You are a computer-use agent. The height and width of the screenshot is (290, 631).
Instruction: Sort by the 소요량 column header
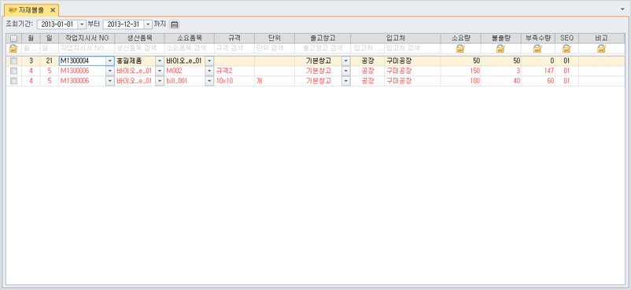click(x=461, y=39)
